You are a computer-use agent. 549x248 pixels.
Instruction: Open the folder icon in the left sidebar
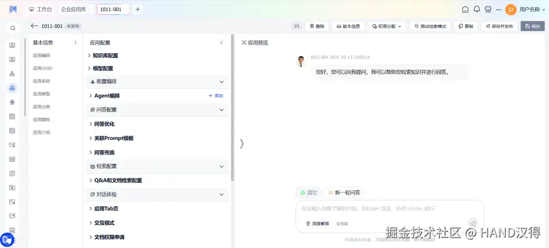(x=12, y=188)
